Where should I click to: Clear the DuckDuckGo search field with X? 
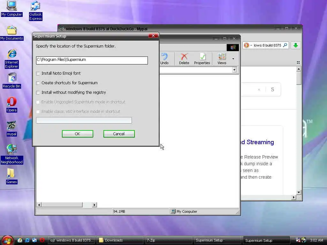coord(259,90)
